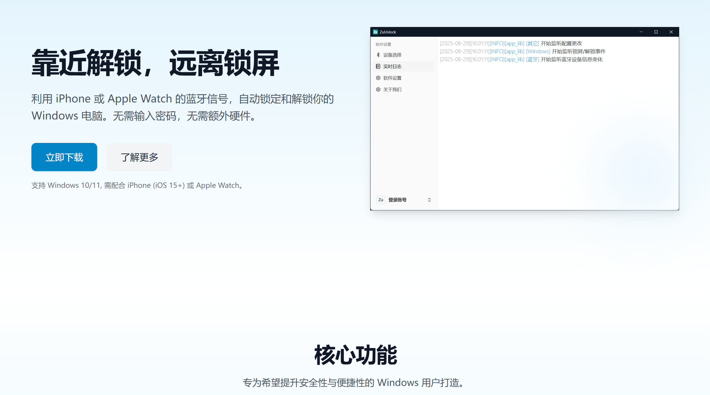Click the ZuUnlock logo in title bar

[x=375, y=32]
